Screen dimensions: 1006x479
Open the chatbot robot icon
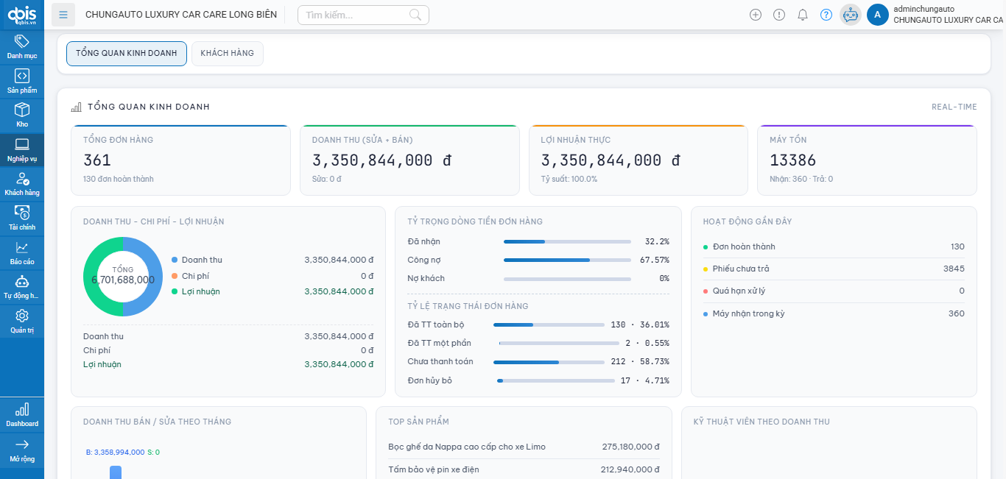(x=851, y=15)
